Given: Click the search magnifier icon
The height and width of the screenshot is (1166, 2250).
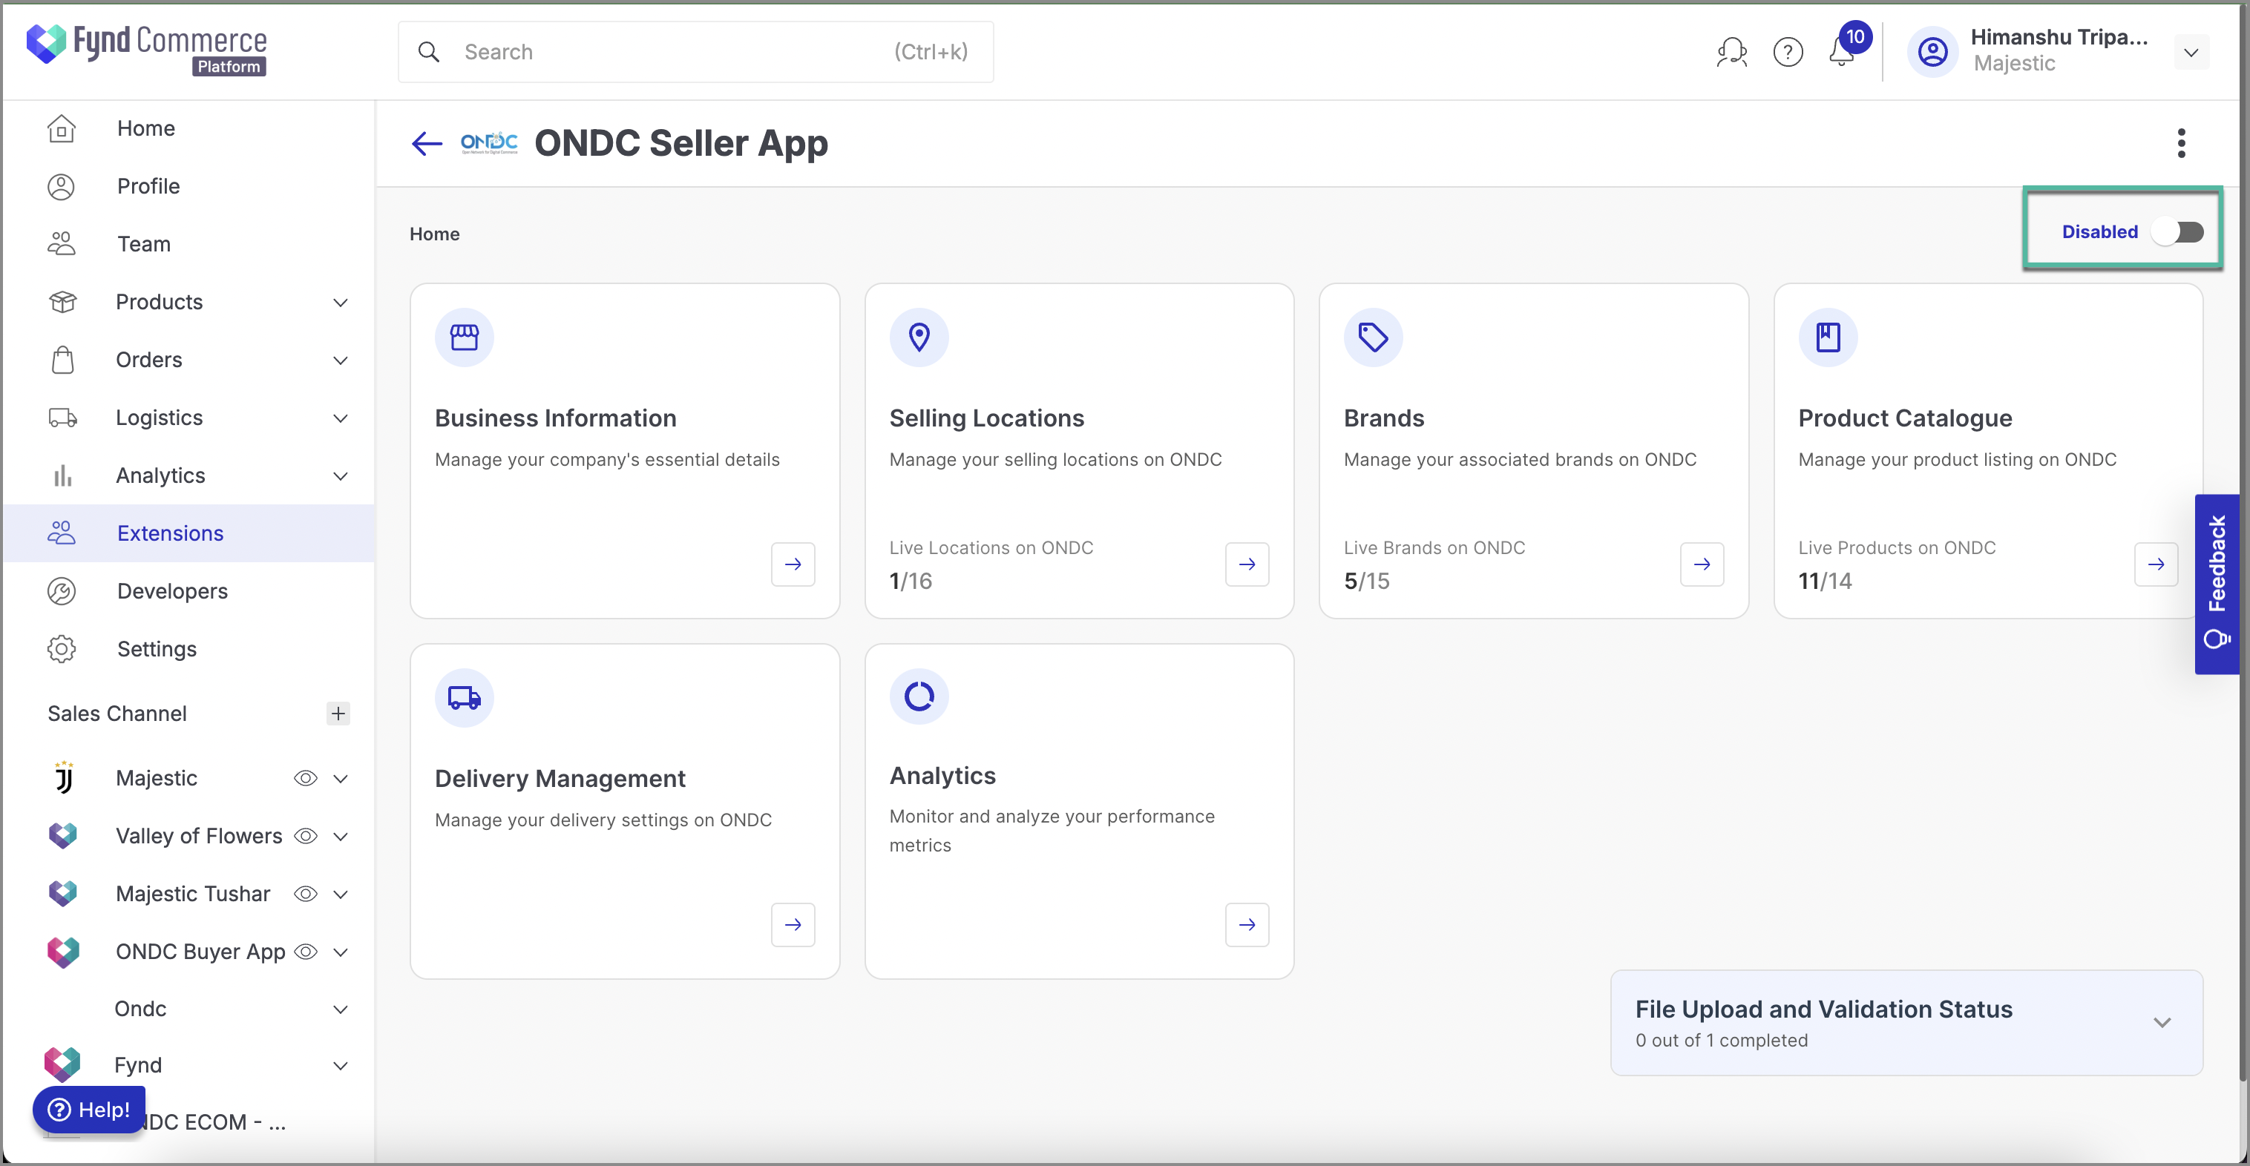Looking at the screenshot, I should [429, 53].
